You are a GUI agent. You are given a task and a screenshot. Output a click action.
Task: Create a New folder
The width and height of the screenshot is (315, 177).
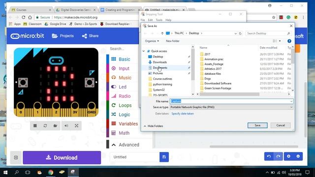click(x=173, y=41)
